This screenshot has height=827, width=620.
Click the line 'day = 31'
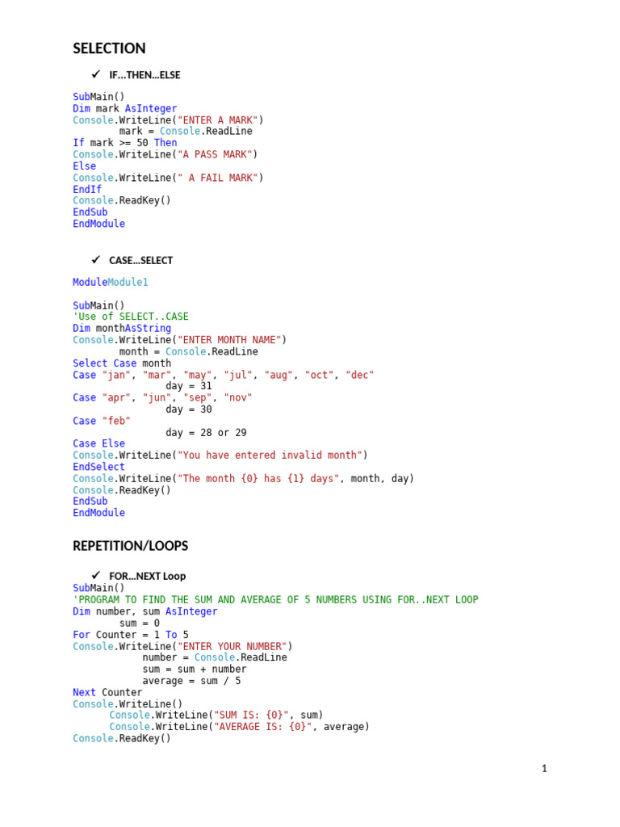(189, 386)
